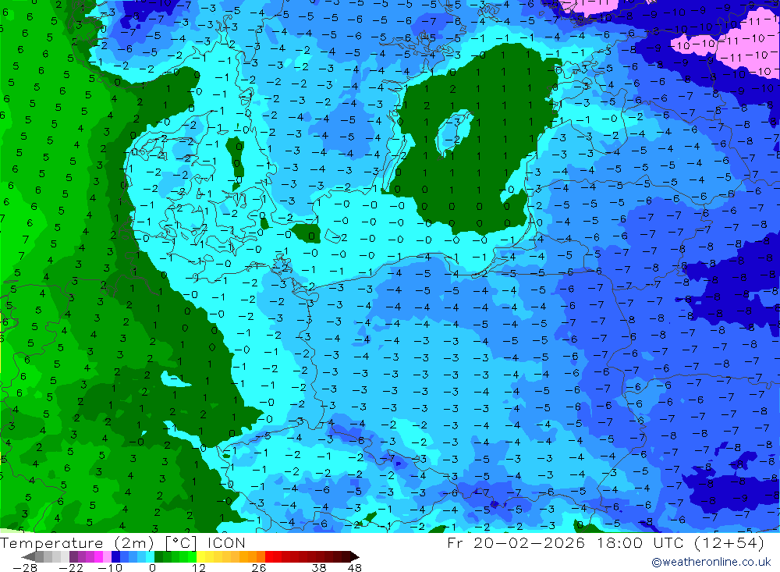
Task: Click the -10 legend label
Action: click(x=110, y=567)
